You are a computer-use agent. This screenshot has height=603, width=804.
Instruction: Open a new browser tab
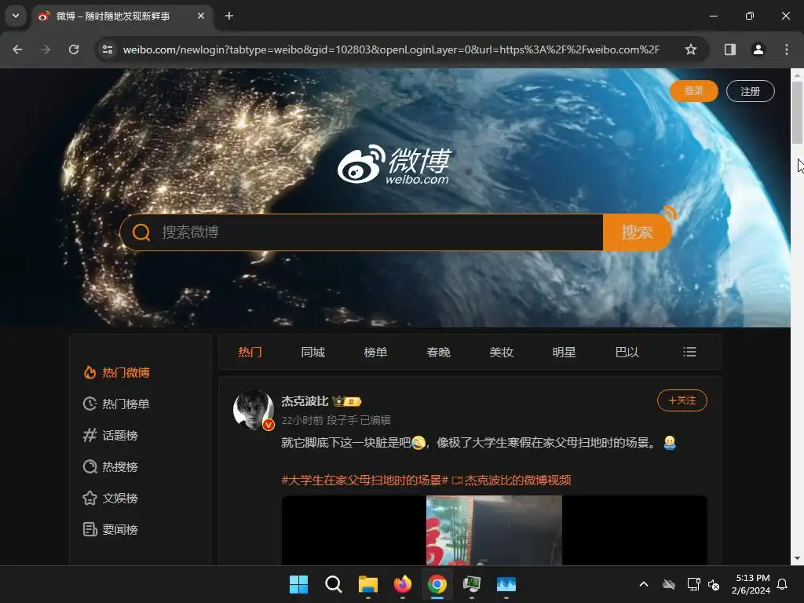point(229,16)
